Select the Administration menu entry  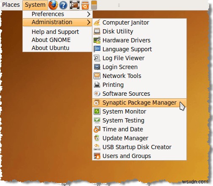tap(57, 22)
